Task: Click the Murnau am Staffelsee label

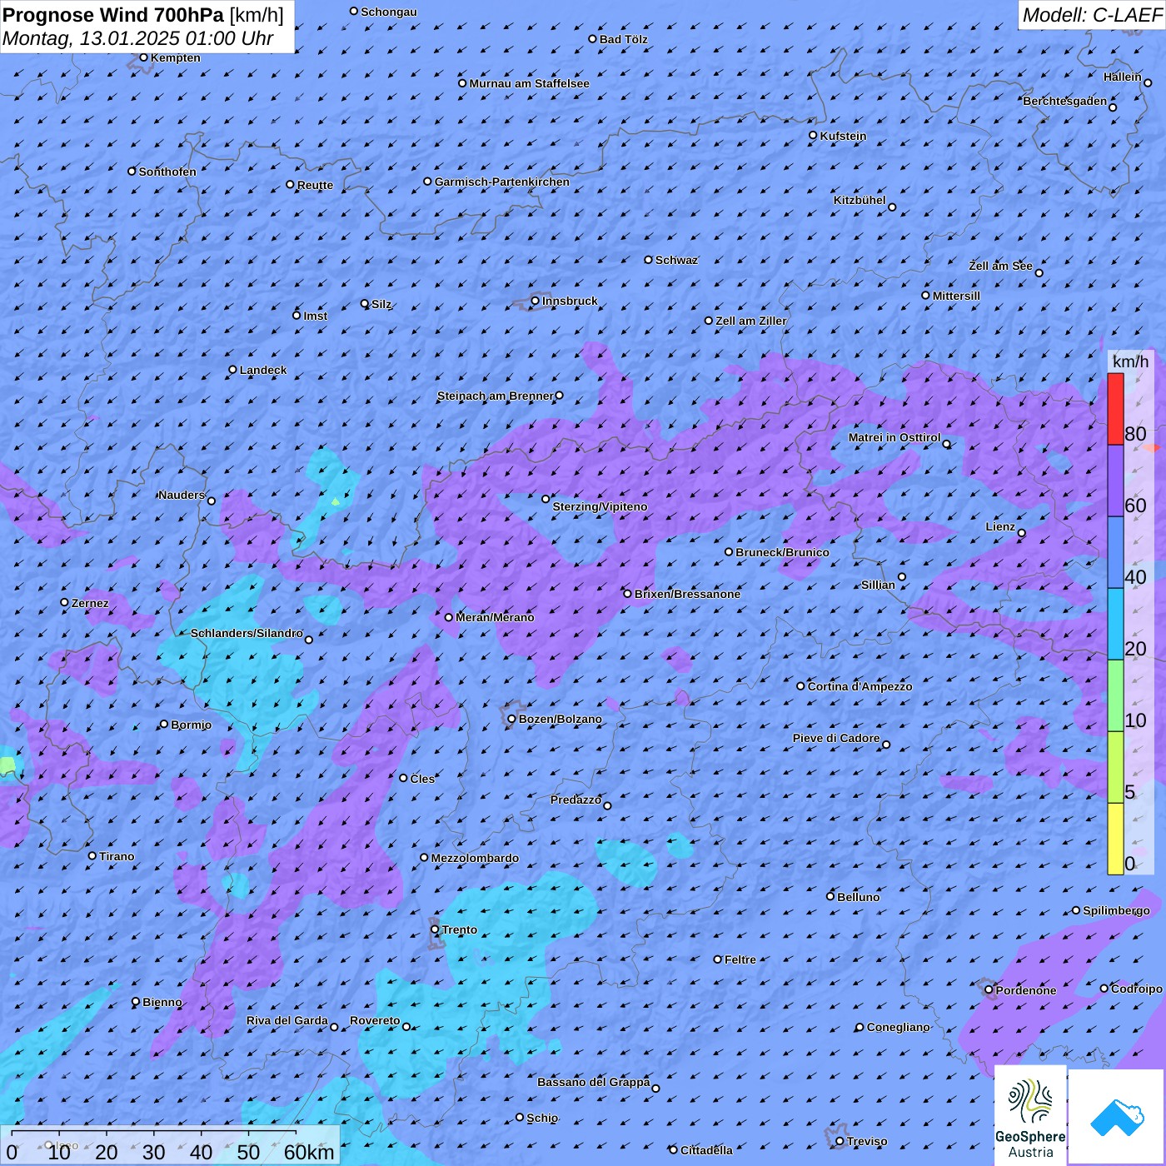Action: tap(529, 83)
